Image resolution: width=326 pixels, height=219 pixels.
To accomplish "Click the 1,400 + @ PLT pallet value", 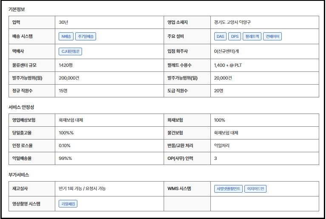I will click(x=228, y=65).
